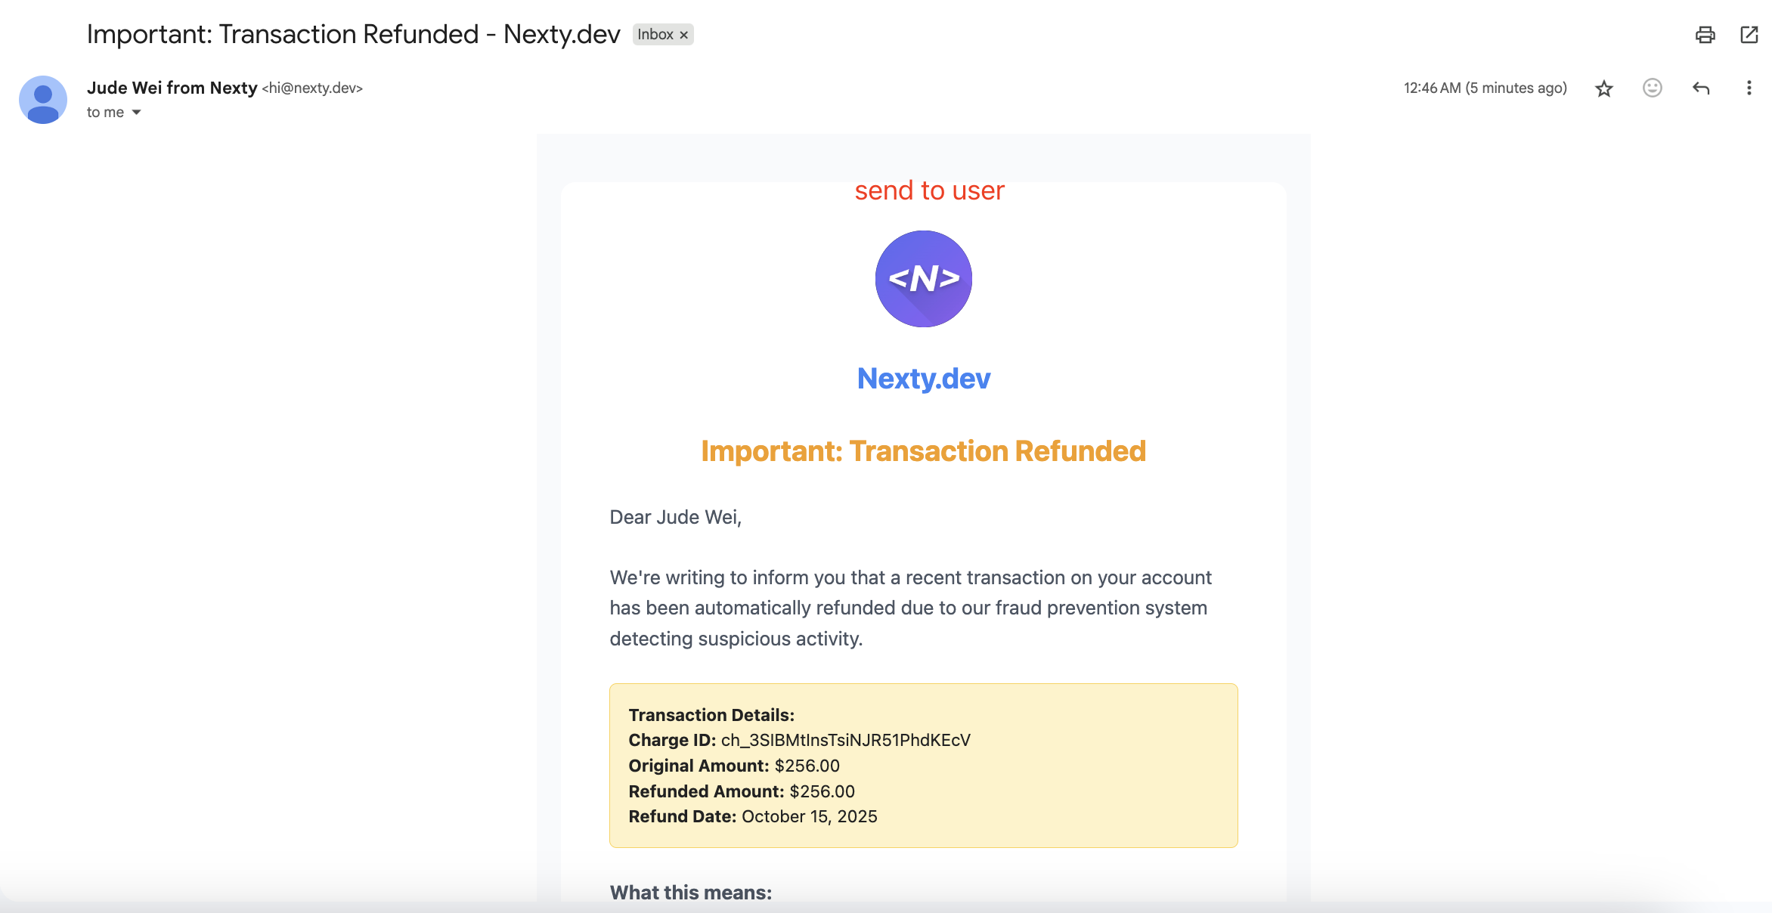The image size is (1772, 913).
Task: Click the Nexty <N> logo image
Action: [923, 279]
